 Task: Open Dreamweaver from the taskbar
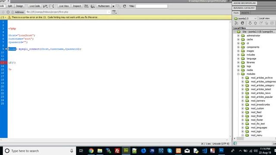(x=126, y=151)
